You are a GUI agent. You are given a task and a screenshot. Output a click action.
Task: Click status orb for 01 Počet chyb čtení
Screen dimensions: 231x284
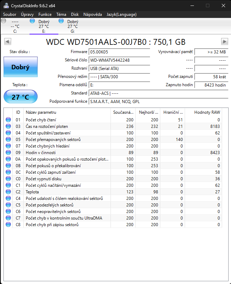(x=8, y=120)
